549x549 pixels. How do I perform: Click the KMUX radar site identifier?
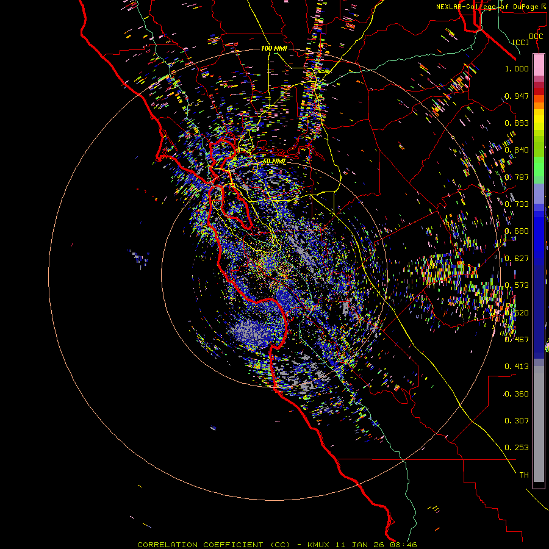(320, 545)
